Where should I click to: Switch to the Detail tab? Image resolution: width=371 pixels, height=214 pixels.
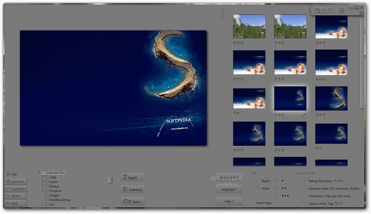[16, 196]
